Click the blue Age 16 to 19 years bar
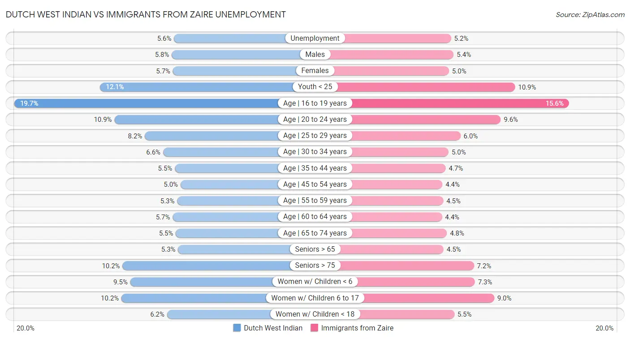630x339 pixels. point(148,103)
